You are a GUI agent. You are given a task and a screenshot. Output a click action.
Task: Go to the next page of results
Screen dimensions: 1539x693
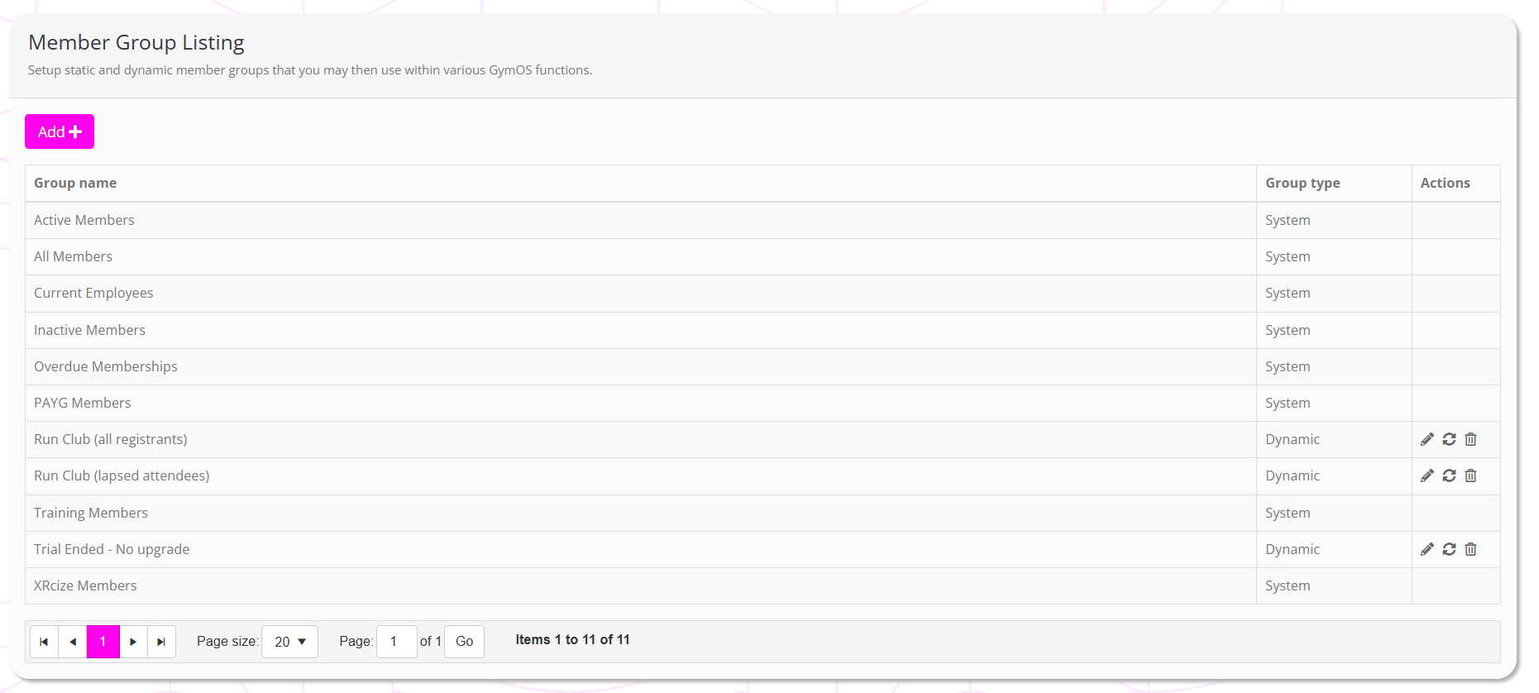pos(133,642)
